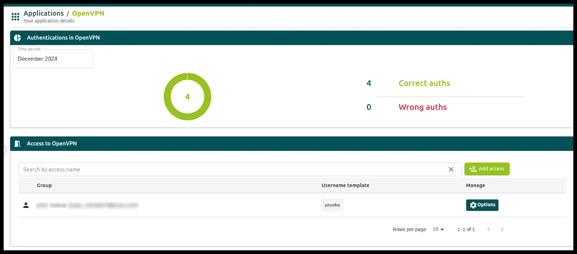Click the applications grid icon
This screenshot has width=577, height=254.
coord(15,17)
